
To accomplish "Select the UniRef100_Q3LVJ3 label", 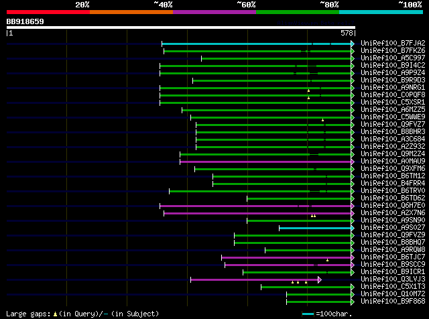I will pyautogui.click(x=393, y=279).
